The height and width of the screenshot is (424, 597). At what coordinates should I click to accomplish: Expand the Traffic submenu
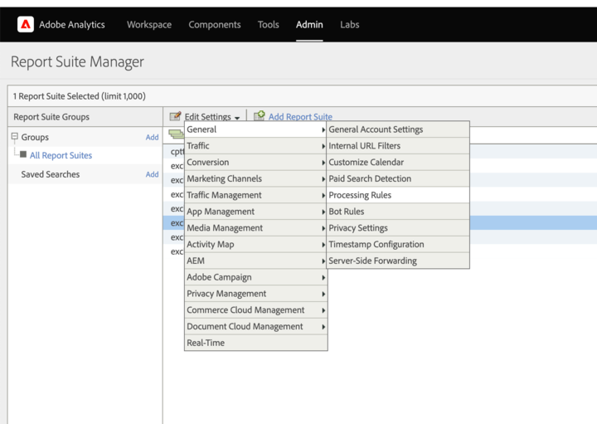(x=255, y=146)
